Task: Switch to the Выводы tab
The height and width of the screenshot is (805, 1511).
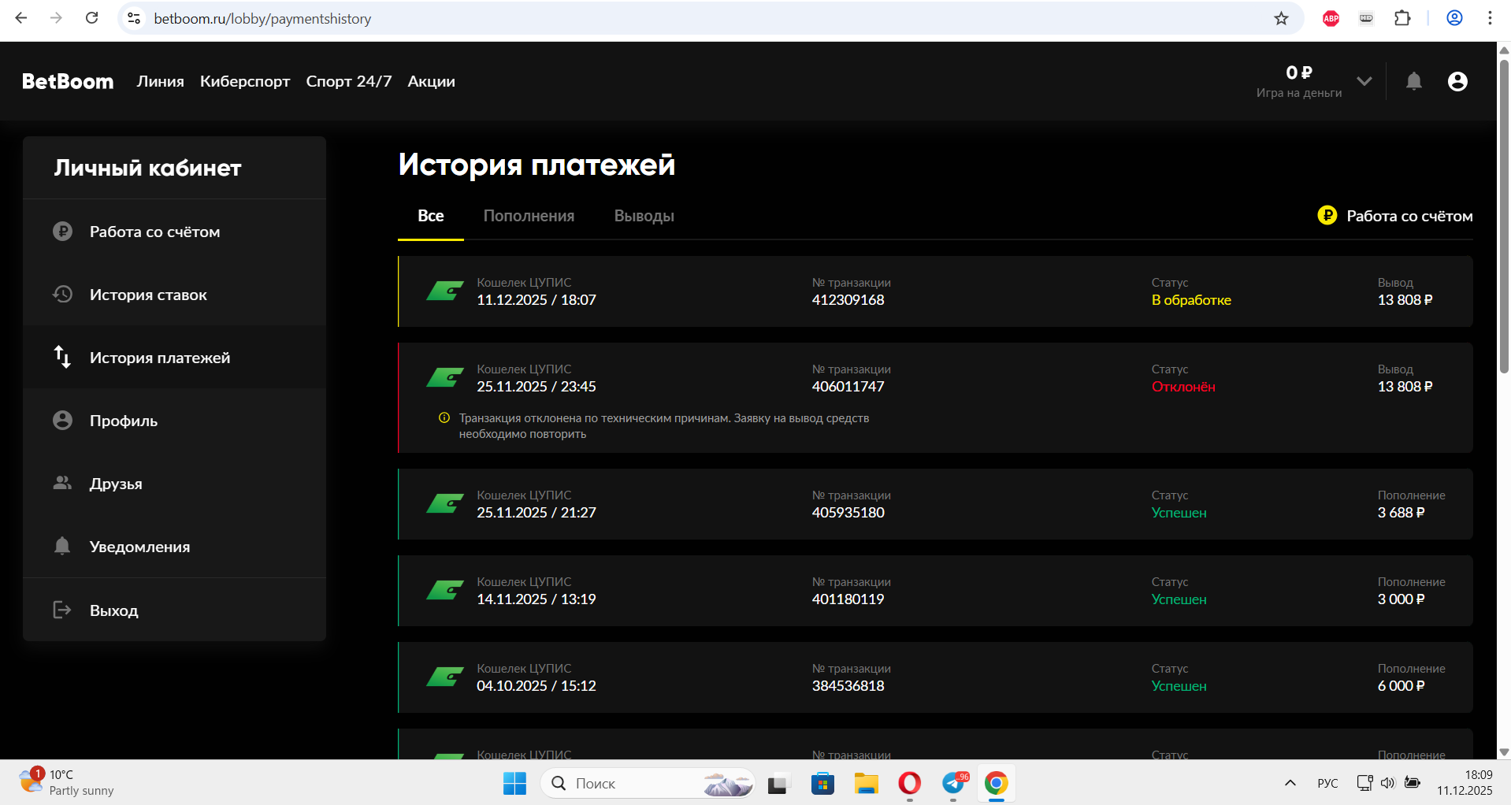Action: coord(644,216)
